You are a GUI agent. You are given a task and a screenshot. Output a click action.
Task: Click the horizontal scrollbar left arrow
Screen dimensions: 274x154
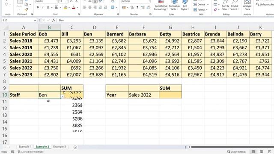click(x=189, y=147)
